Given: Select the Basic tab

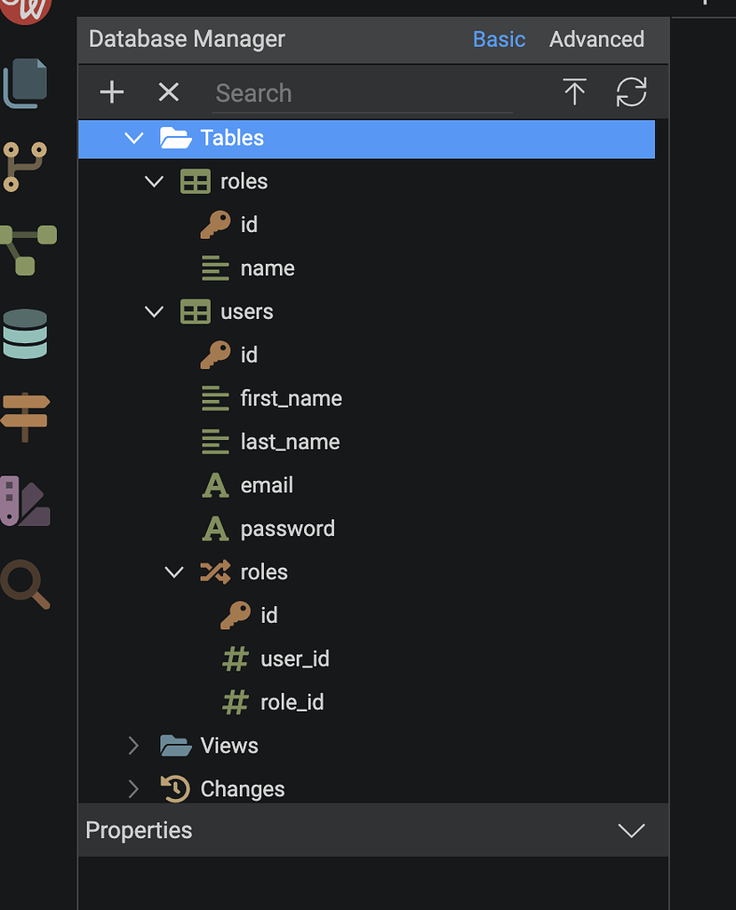Looking at the screenshot, I should [499, 39].
